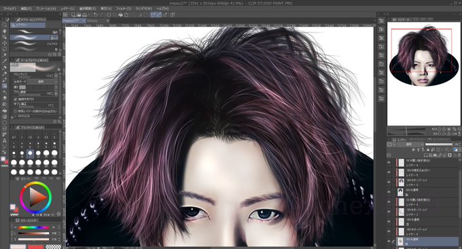Click Undo arrow in command bar

(96, 14)
